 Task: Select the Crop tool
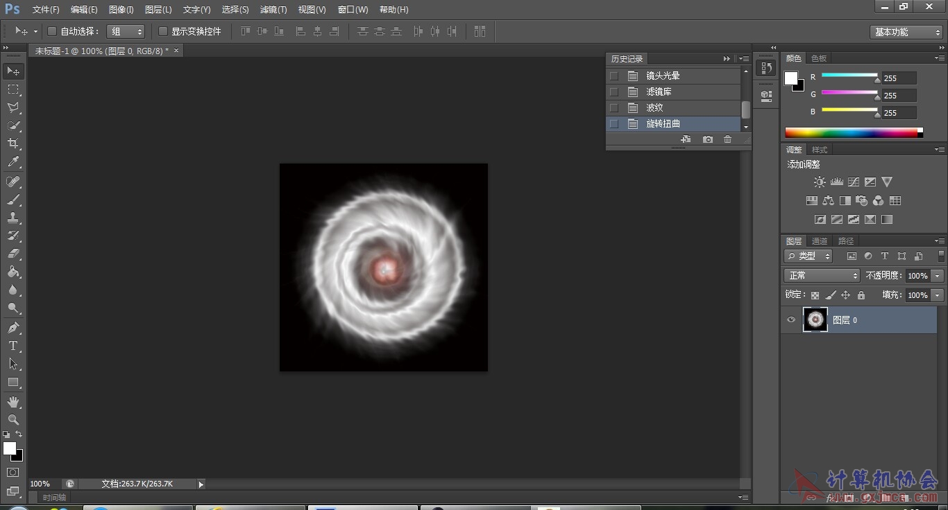(13, 143)
